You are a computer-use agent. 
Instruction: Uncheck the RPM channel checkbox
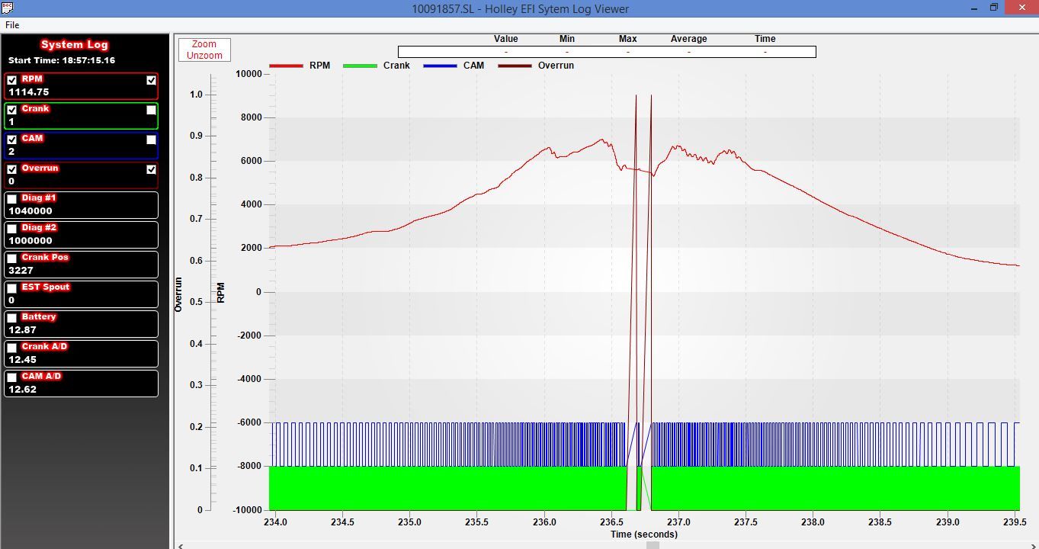pos(12,80)
